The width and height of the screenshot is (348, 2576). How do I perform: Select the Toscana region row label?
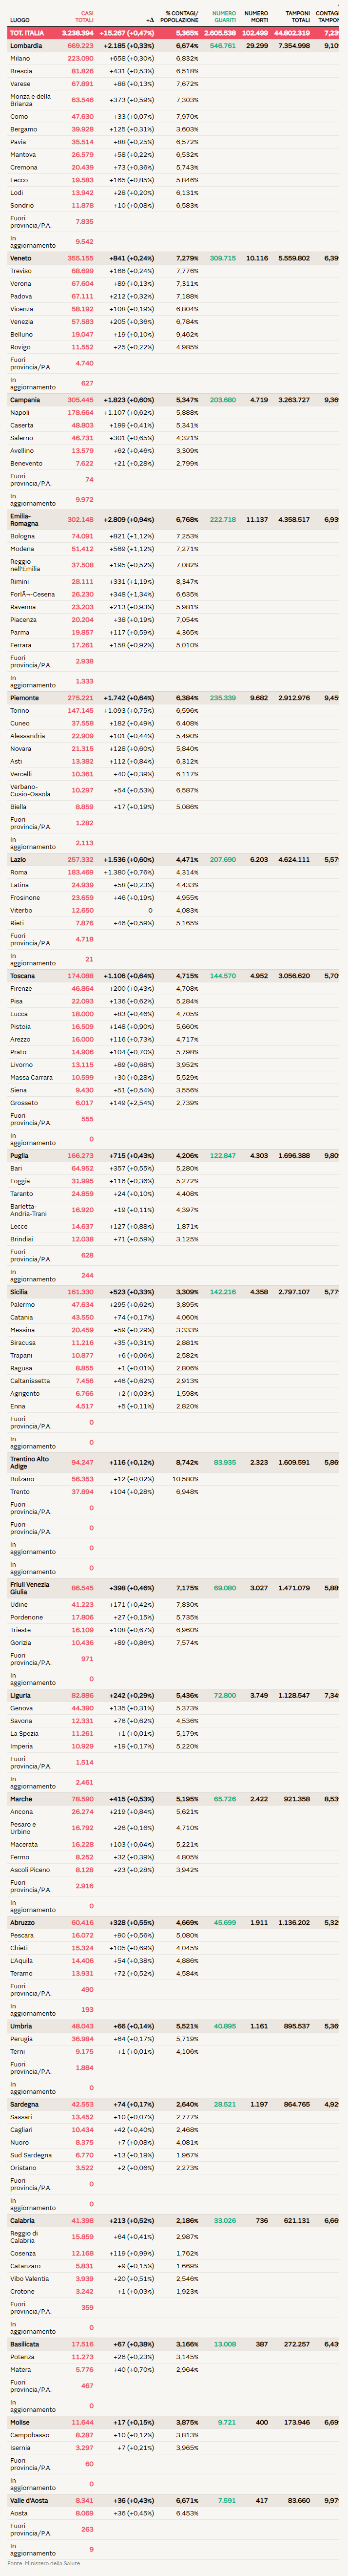coord(23,976)
